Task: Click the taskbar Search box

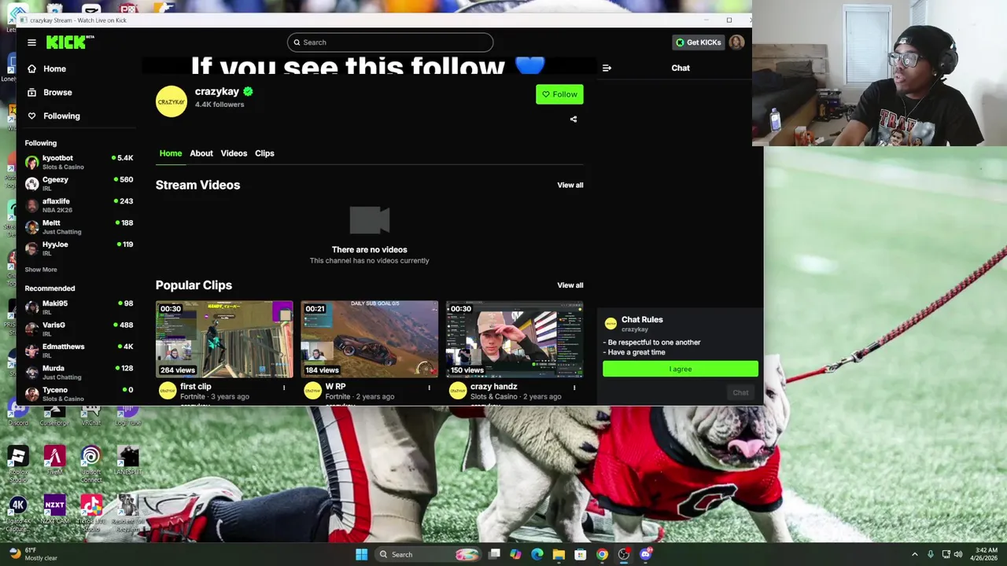Action: (x=429, y=555)
